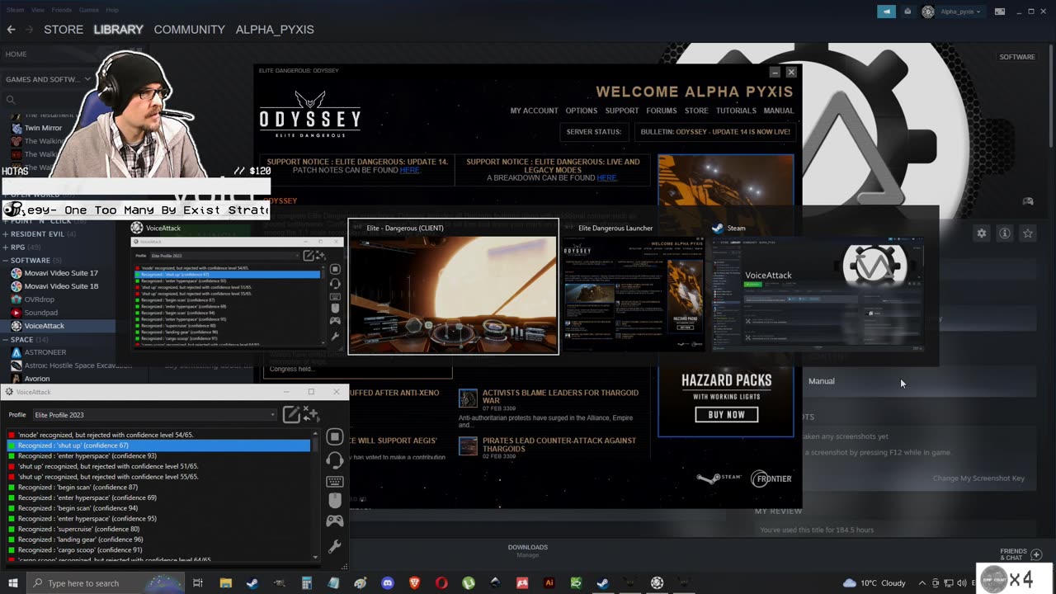Select Soundpad in library list
Viewport: 1056px width, 594px height.
(41, 313)
